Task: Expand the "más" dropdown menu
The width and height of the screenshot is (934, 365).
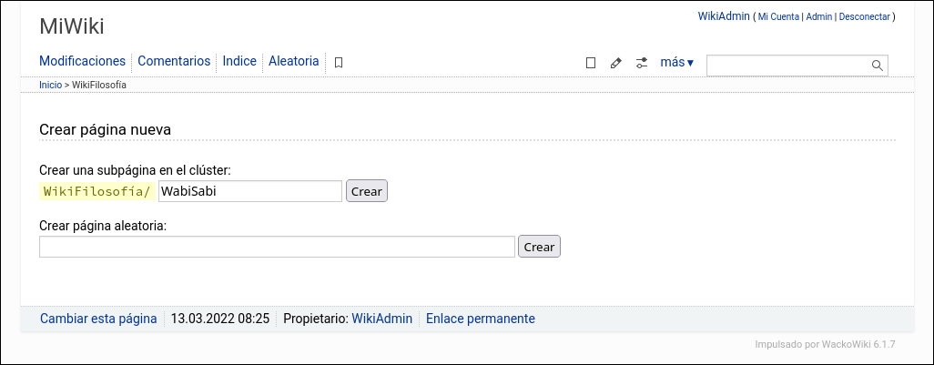Action: [676, 63]
